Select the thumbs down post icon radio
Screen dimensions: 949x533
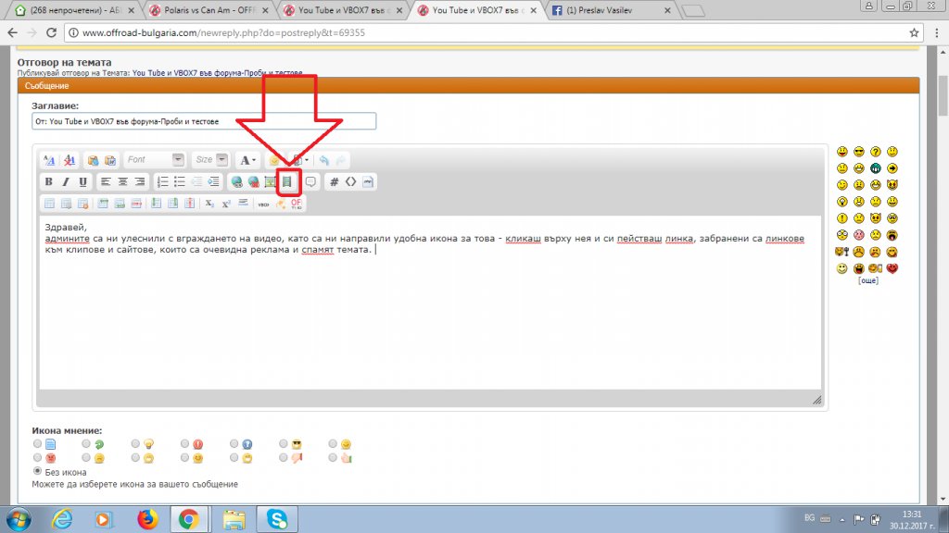tap(284, 457)
